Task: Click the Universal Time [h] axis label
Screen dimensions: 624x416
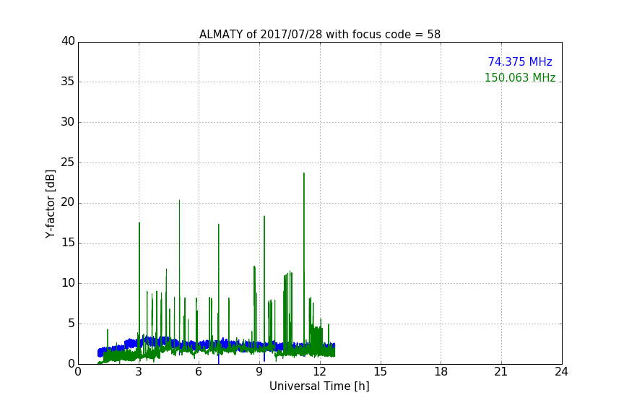Action: 319,386
